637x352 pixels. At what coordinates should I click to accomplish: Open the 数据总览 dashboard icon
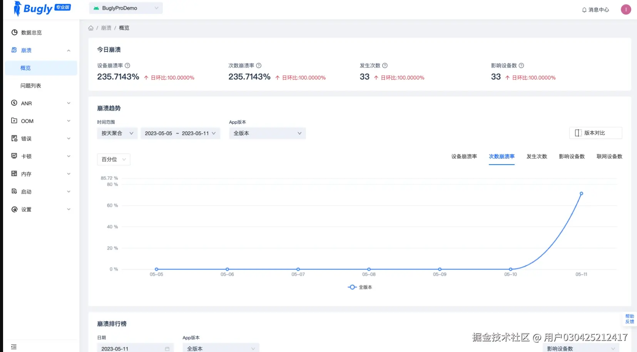[x=14, y=32]
